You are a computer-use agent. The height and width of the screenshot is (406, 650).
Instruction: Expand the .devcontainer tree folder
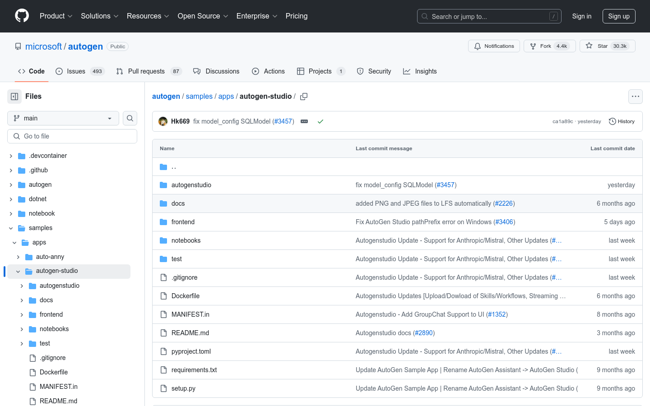pyautogui.click(x=11, y=156)
